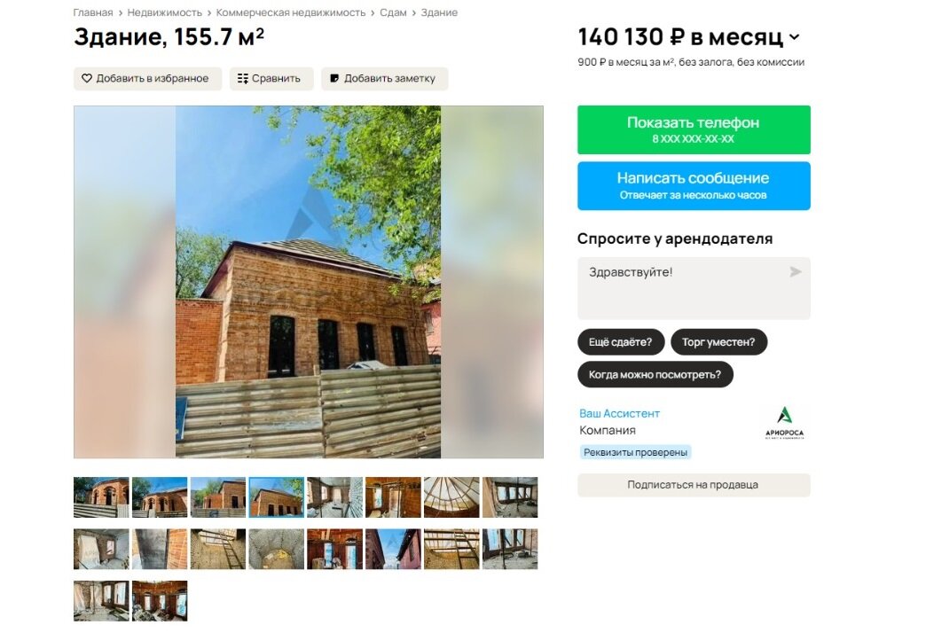Viewport: 926px width, 633px height.
Task: Select the quick question Ещё сдаёте?
Action: (621, 342)
